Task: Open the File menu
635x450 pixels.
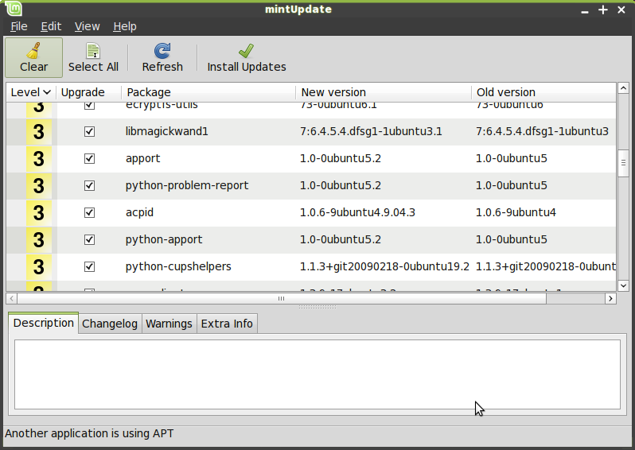Action: [x=19, y=26]
